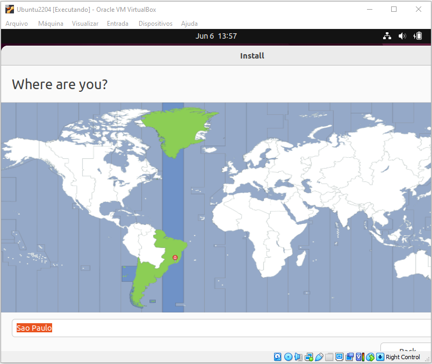
Task: Click the Ubuntu volume speaker icon
Action: (x=402, y=36)
